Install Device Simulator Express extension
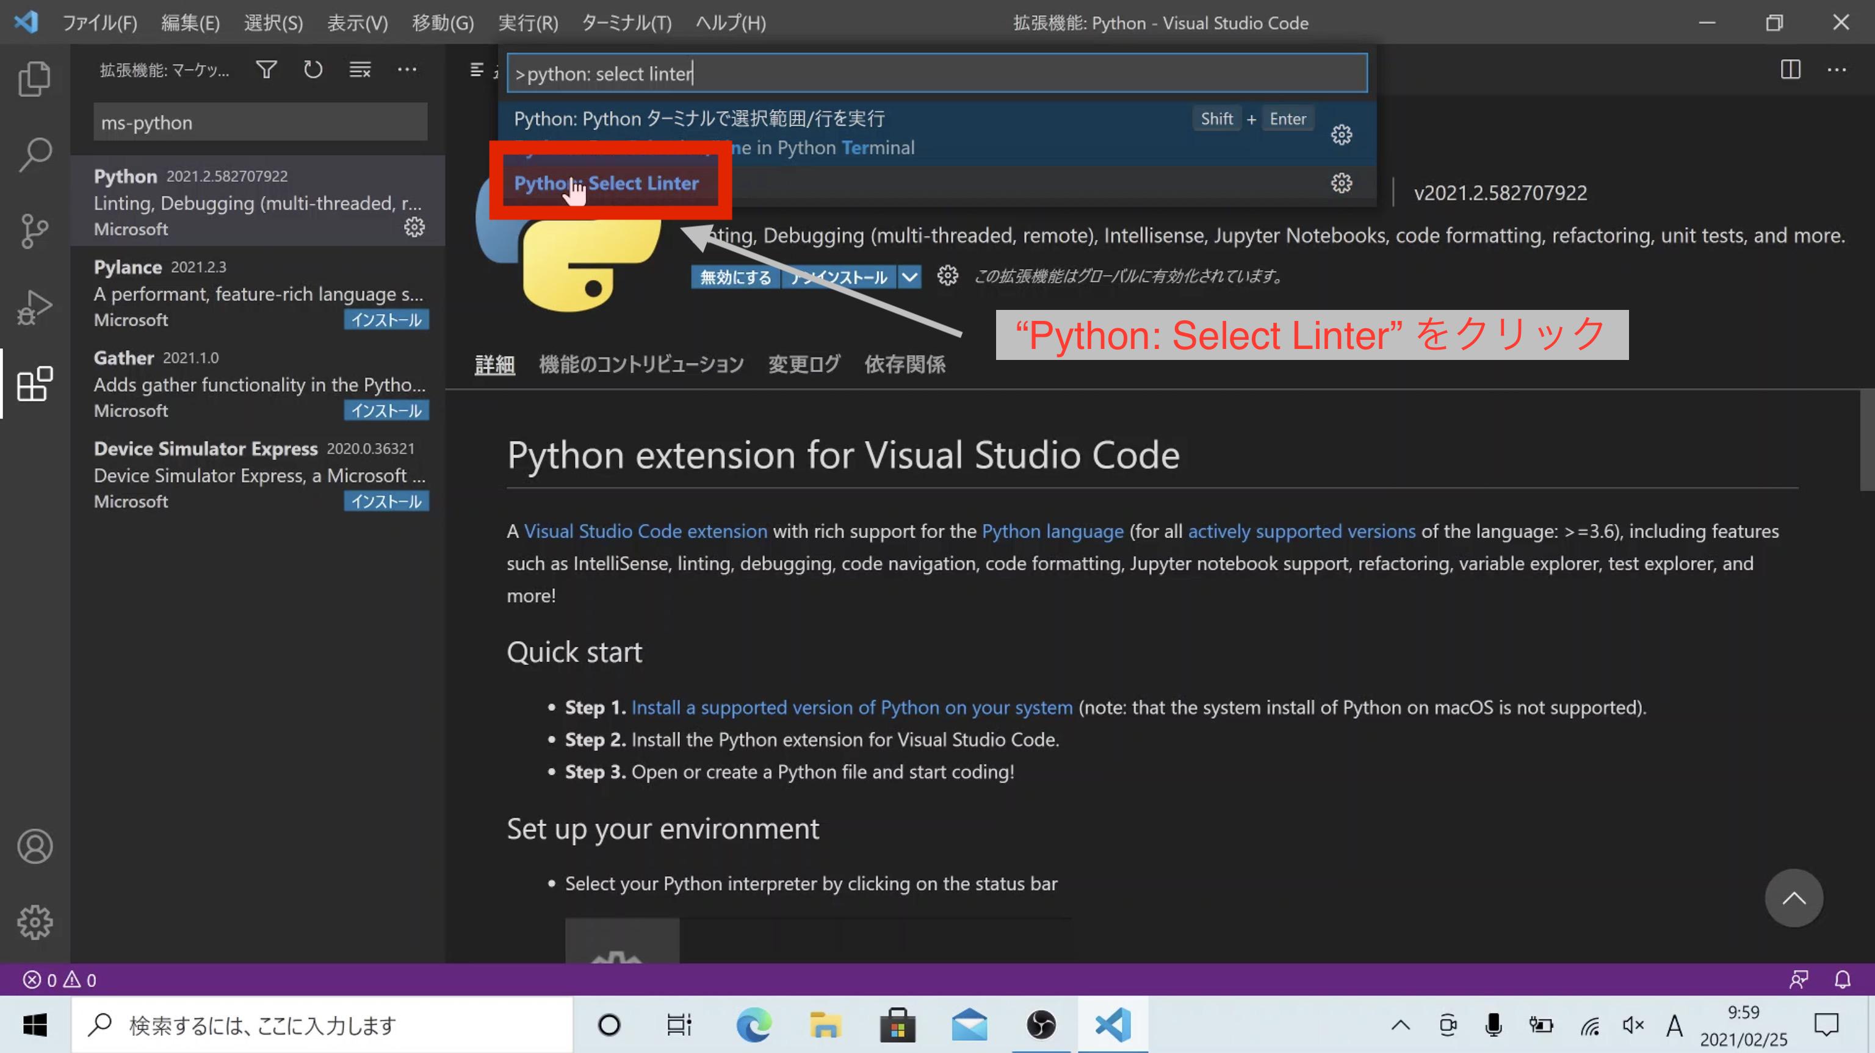 point(386,501)
